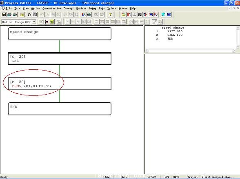
Task: Open the Debug menu
Action: click(x=93, y=9)
